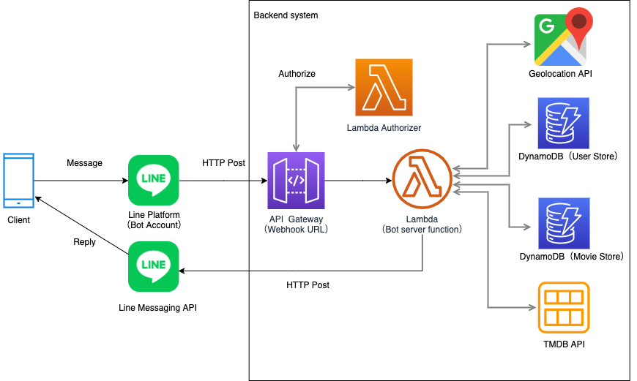
Task: Click the blue Client phone icon
Action: click(19, 181)
